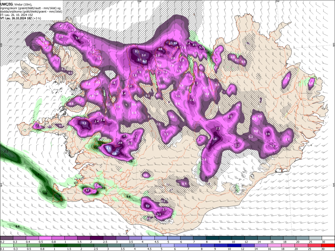Select the purple 1.5 swatch in snow legend

coord(84,238)
